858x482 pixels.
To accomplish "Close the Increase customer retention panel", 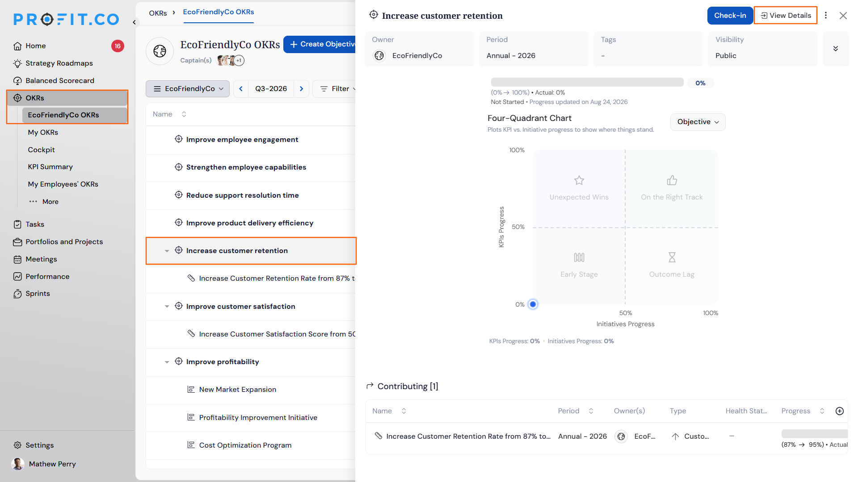I will click(x=843, y=16).
